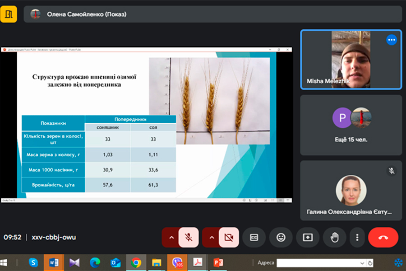The height and width of the screenshot is (271, 406).
Task: Switch to Adobe Acrobat in the taskbar
Action: (x=198, y=263)
